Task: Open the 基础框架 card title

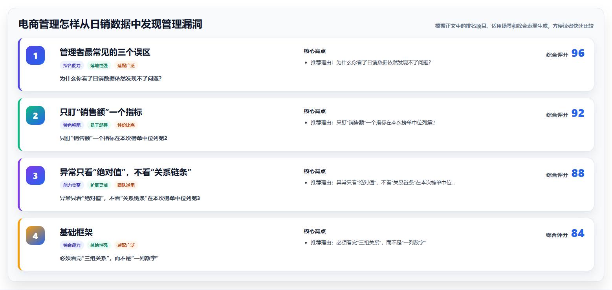Action: 76,232
